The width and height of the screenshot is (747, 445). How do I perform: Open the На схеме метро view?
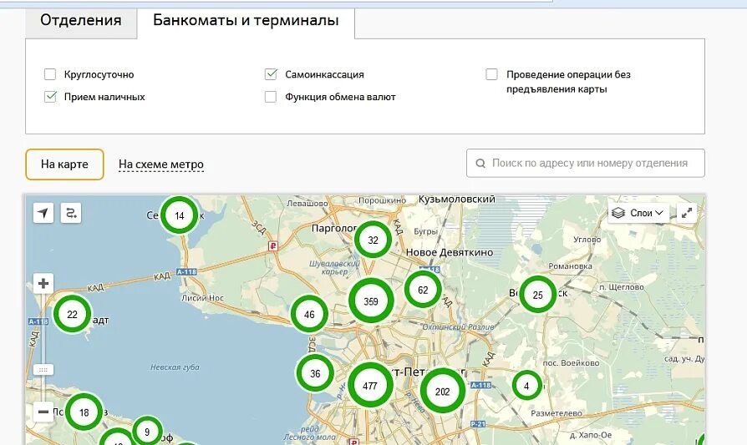[161, 164]
